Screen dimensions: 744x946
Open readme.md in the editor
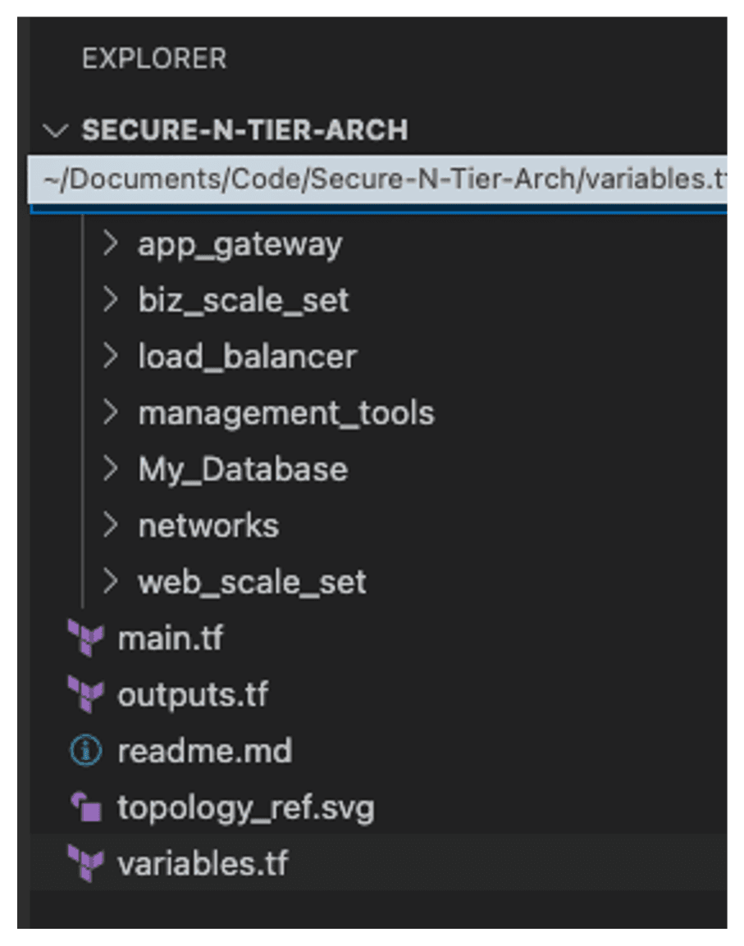[205, 752]
